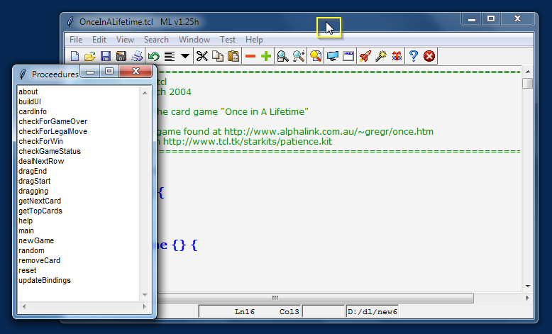The width and height of the screenshot is (552, 334).
Task: Click the Proceedures horizontal scroll left arrow
Action: 24,306
